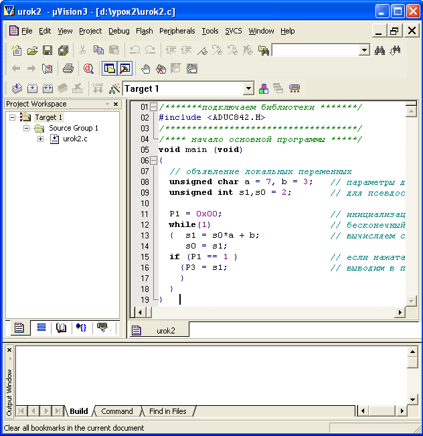
Task: Switch to the Books tab icon in workspace
Action: pos(62,328)
